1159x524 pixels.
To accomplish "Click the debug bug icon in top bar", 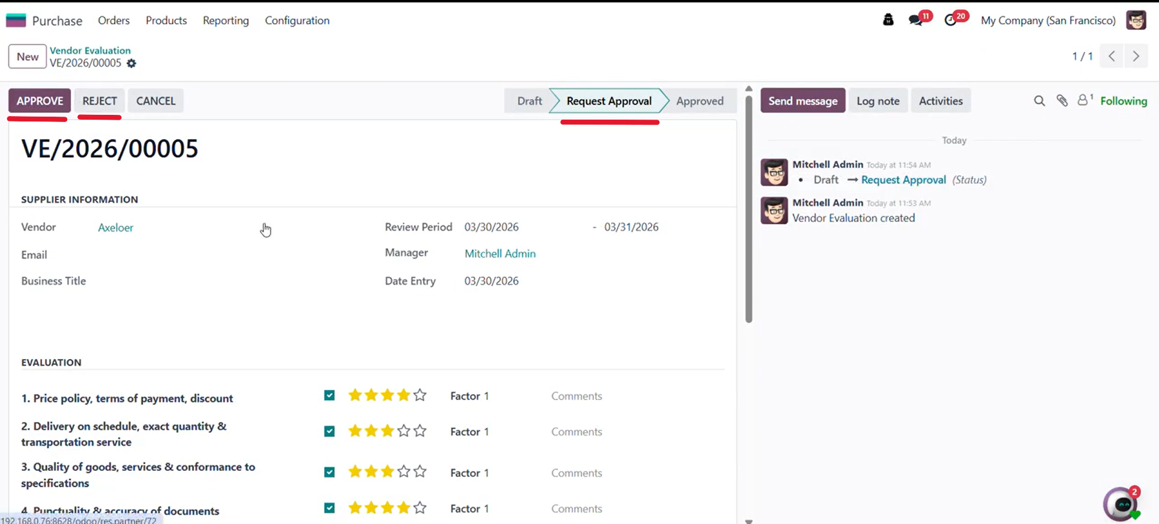I will [x=888, y=20].
